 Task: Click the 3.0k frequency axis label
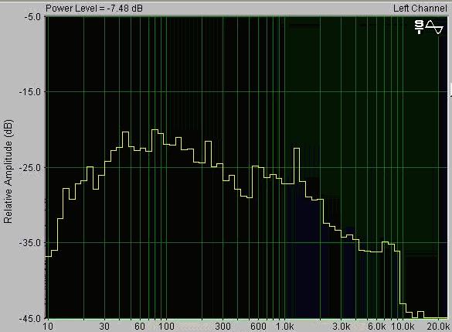pyautogui.click(x=342, y=327)
